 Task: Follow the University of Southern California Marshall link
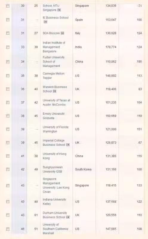tap(56, 229)
